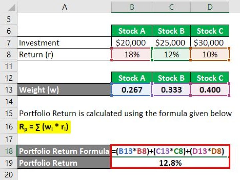Select row 7 header
The image size is (240, 180).
pos(8,43)
